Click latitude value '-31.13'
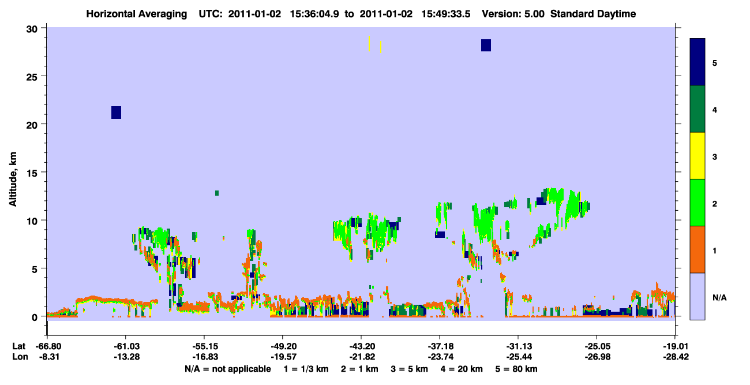 click(517, 346)
